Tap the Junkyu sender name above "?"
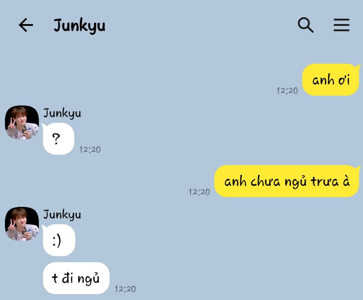Screen dimensions: 363x300 [62, 113]
